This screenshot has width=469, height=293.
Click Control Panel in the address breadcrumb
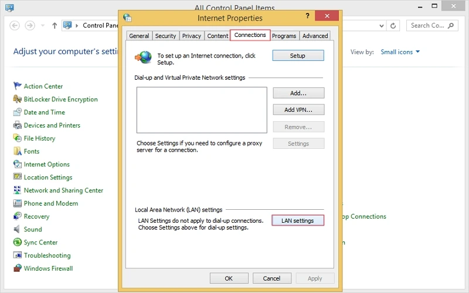point(100,25)
